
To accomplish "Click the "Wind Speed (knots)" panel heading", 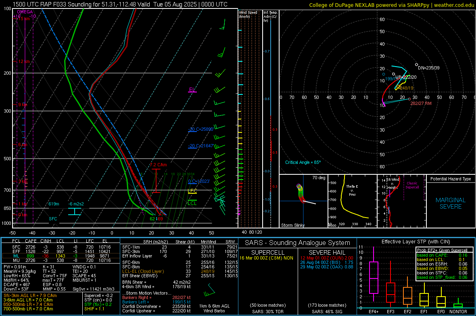I will click(248, 15).
